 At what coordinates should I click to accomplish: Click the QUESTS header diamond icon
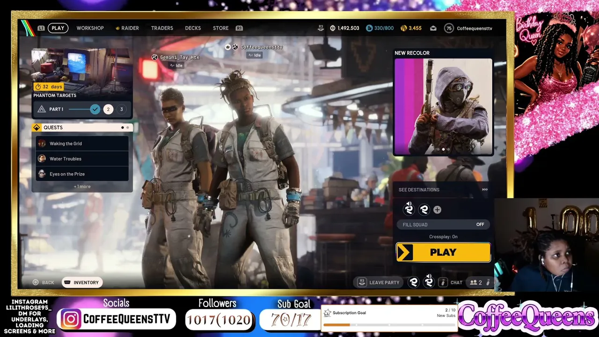point(37,127)
